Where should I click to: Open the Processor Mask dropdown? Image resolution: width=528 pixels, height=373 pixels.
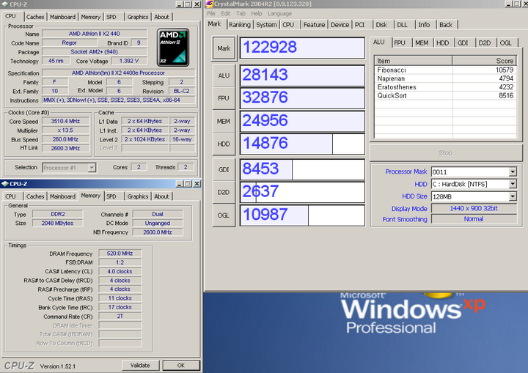513,172
